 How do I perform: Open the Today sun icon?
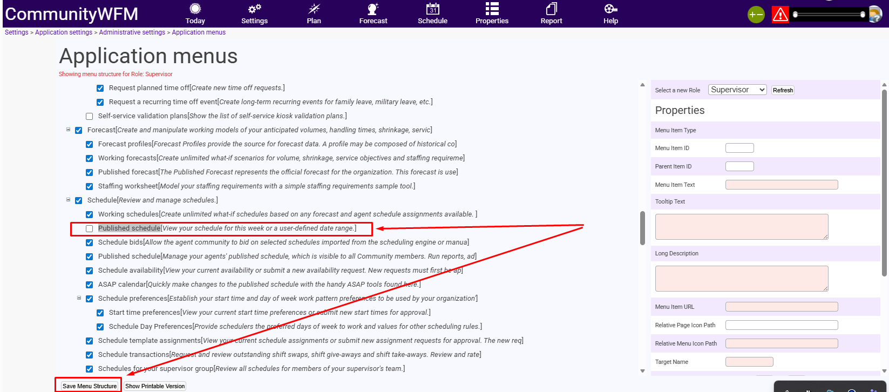point(195,9)
